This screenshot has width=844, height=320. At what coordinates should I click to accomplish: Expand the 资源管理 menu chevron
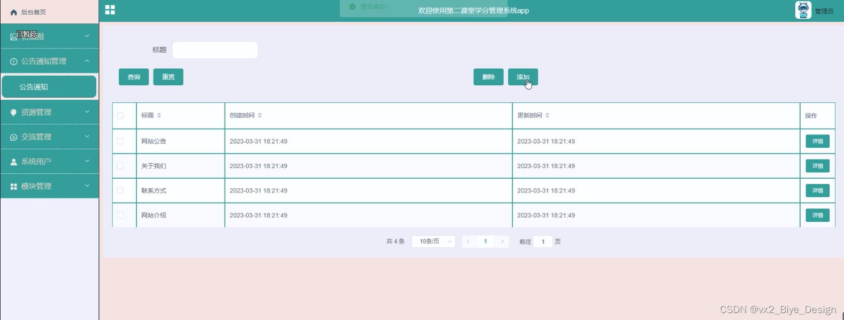click(x=87, y=112)
